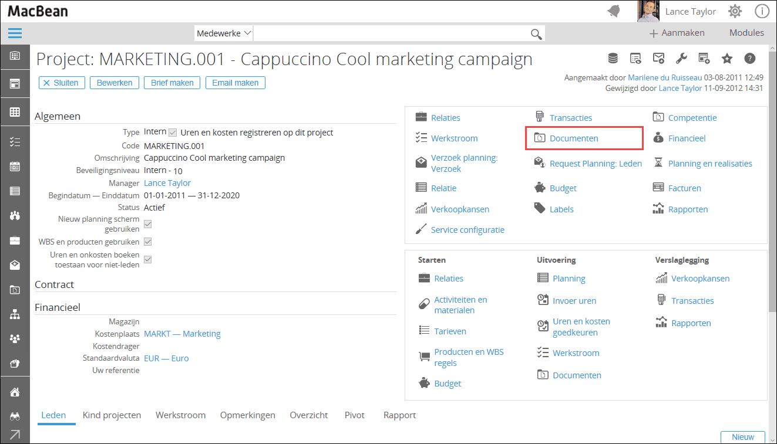Screen dimensions: 777x444
Task: Toggle 'Uren en kosten registreren' checkbox
Action: 173,133
